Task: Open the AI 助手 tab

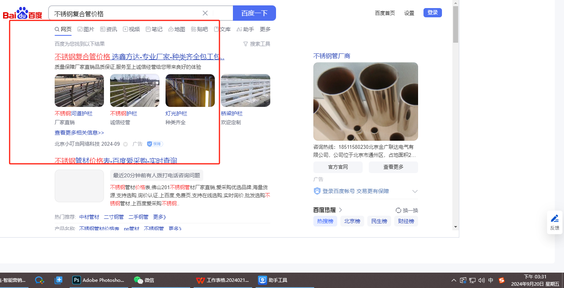Action: coord(245,29)
